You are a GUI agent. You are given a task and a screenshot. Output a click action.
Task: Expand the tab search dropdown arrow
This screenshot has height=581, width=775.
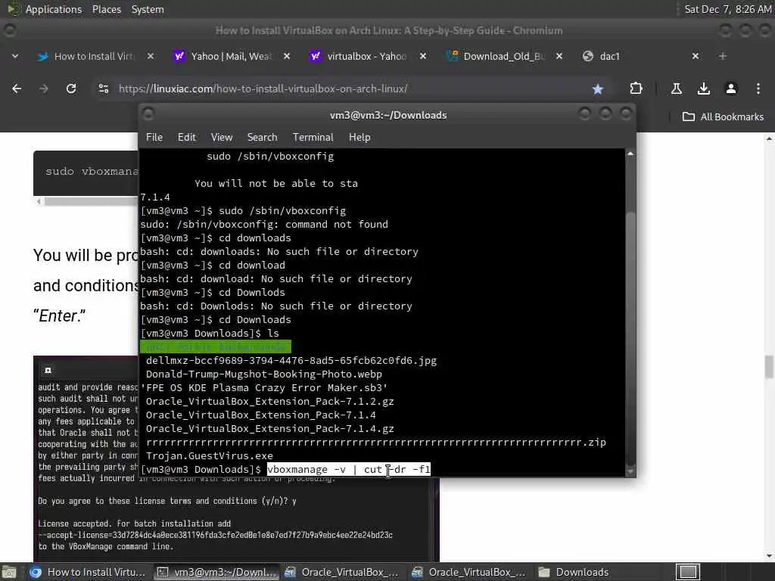click(15, 56)
